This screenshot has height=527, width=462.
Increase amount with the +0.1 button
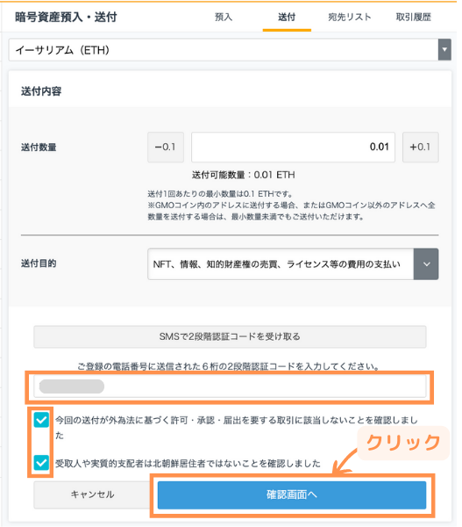coord(421,147)
